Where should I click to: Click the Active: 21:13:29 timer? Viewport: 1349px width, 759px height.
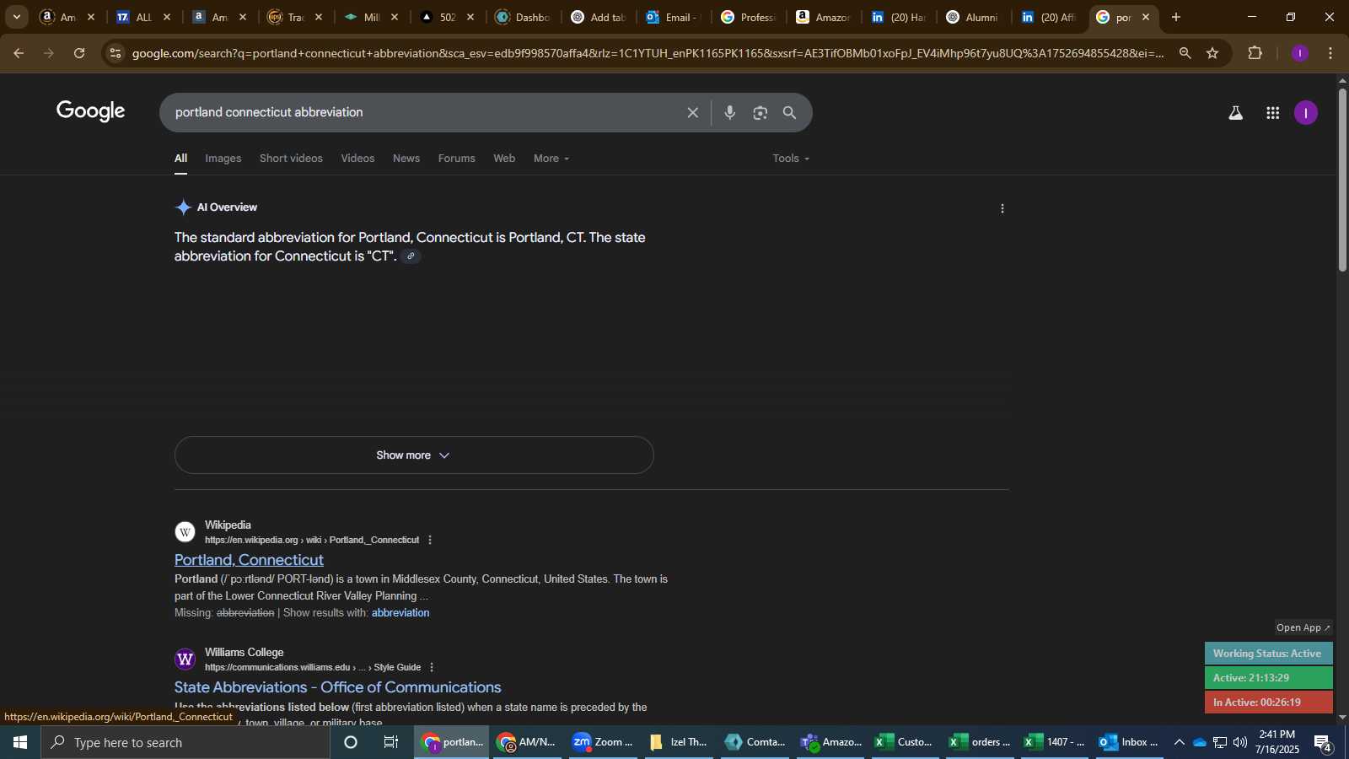click(x=1268, y=678)
